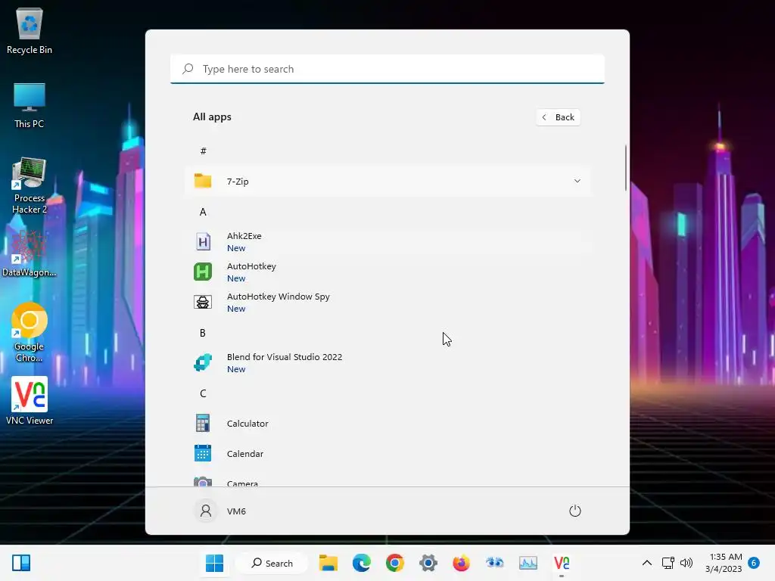
Task: Jump to letter index '#' header
Action: [x=203, y=151]
